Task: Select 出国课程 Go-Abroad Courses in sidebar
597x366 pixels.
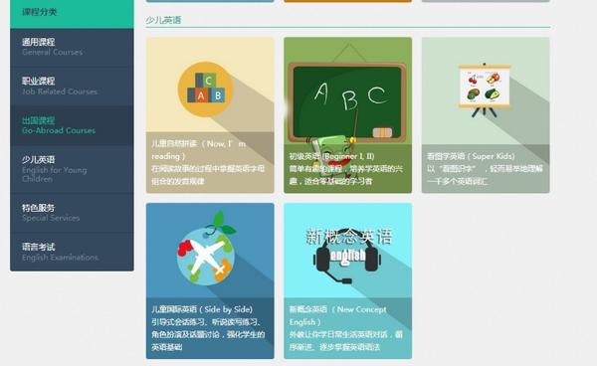Action: point(72,125)
